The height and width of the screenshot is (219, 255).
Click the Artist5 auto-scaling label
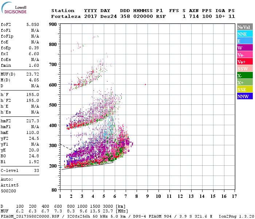pyautogui.click(x=9, y=185)
